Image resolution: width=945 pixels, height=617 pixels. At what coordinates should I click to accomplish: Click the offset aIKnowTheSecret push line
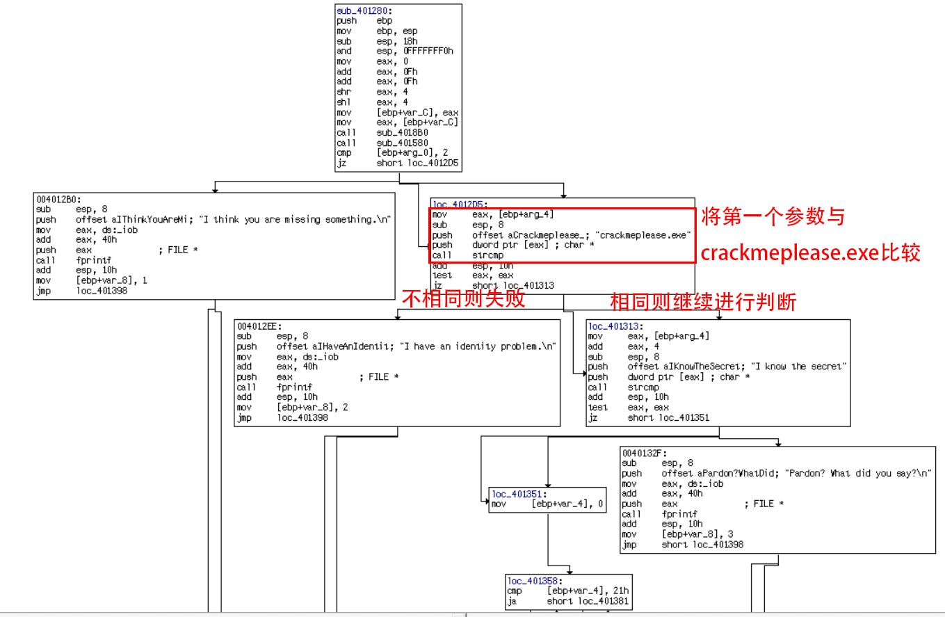[717, 367]
